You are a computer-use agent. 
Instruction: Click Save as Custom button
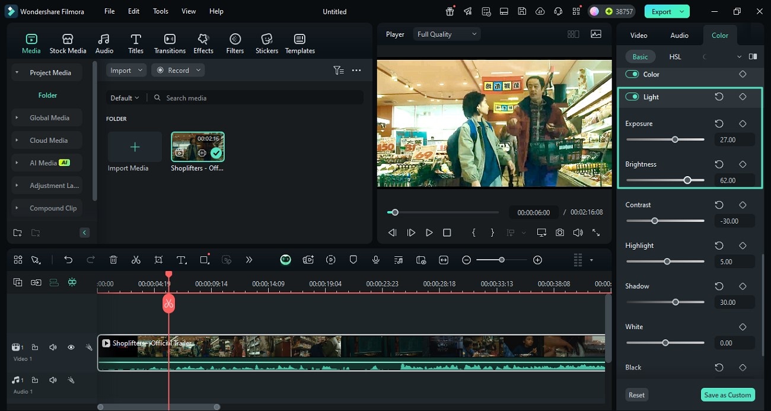[727, 395]
